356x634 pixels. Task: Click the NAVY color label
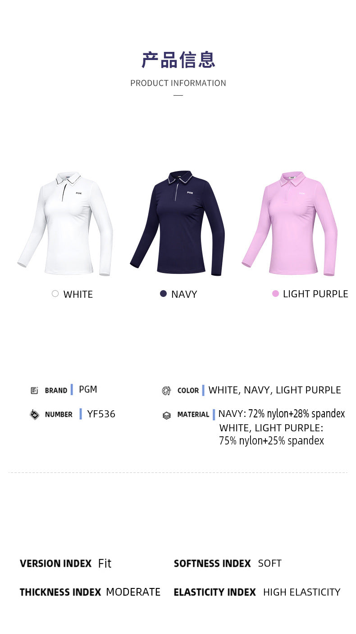[x=184, y=294]
